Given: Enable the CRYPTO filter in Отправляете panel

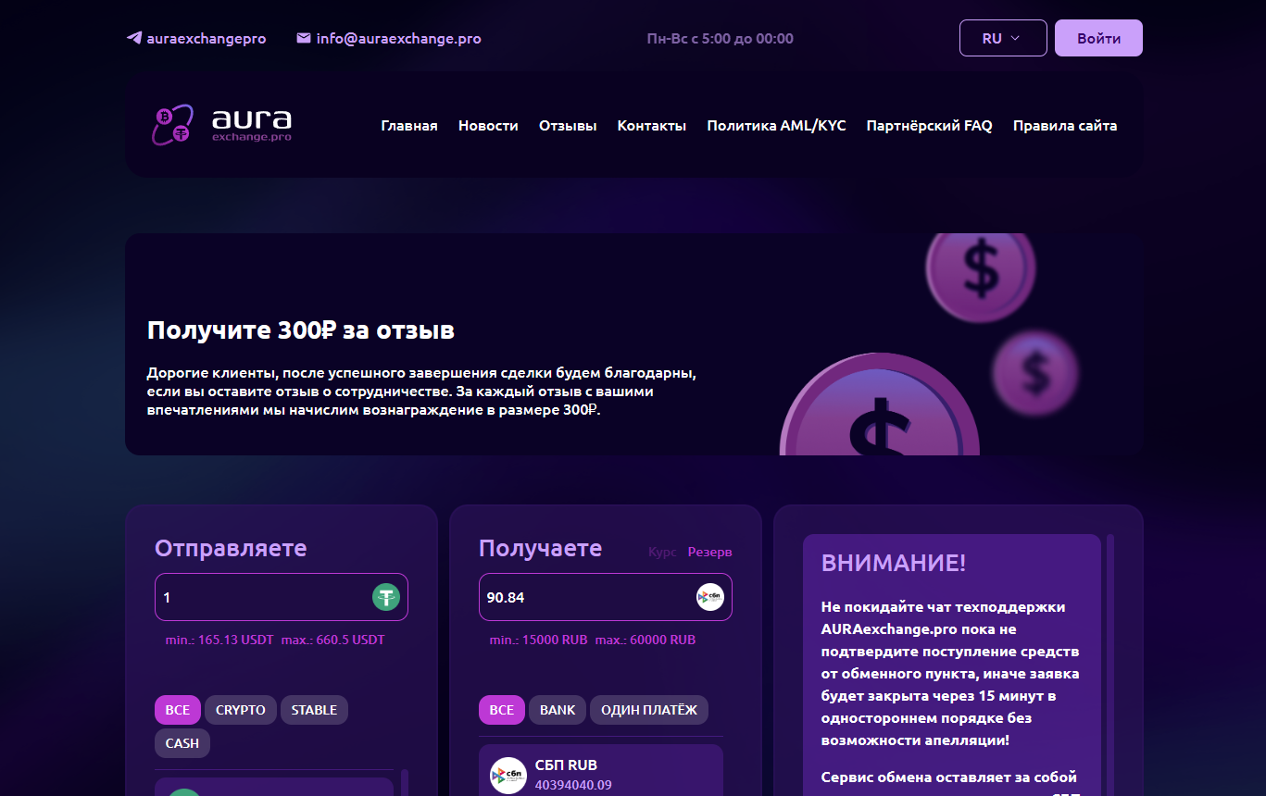Looking at the screenshot, I should (240, 710).
